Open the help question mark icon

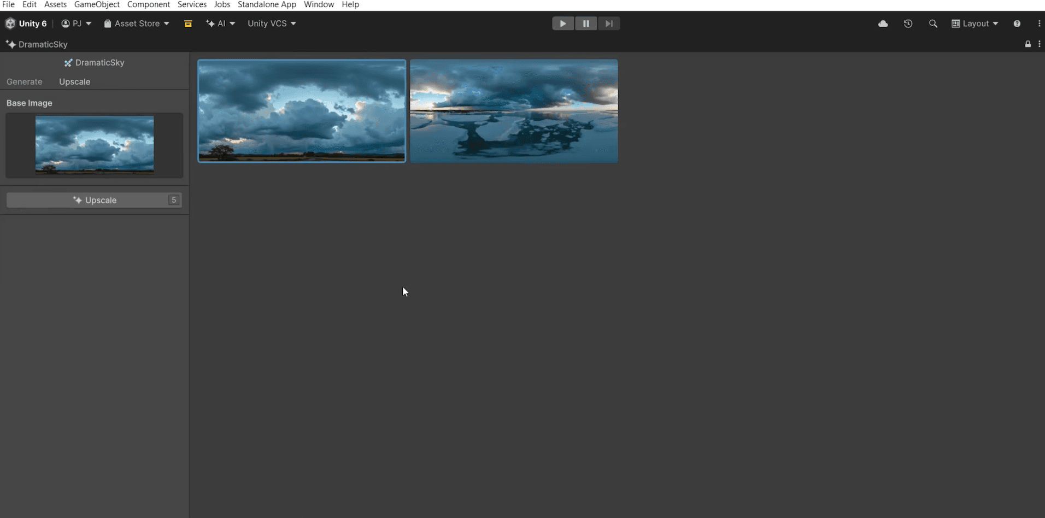(1017, 23)
